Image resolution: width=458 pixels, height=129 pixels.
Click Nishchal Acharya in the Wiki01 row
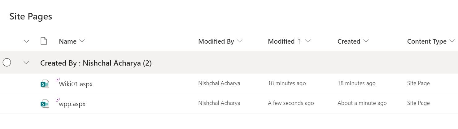point(219,83)
